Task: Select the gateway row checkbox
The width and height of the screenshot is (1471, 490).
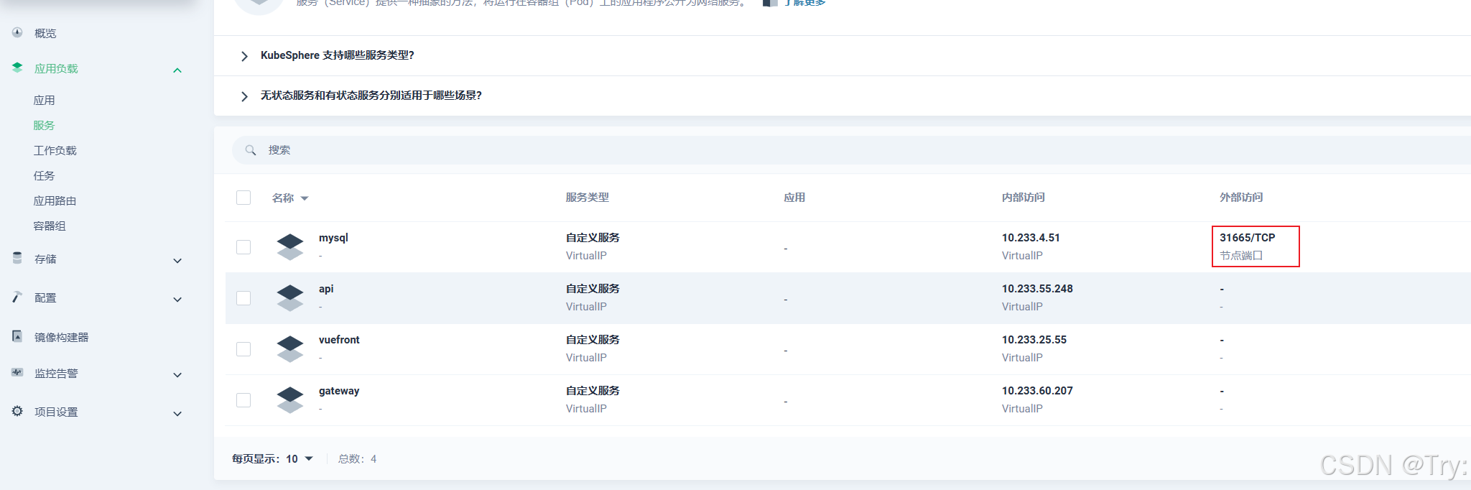Action: [x=243, y=400]
